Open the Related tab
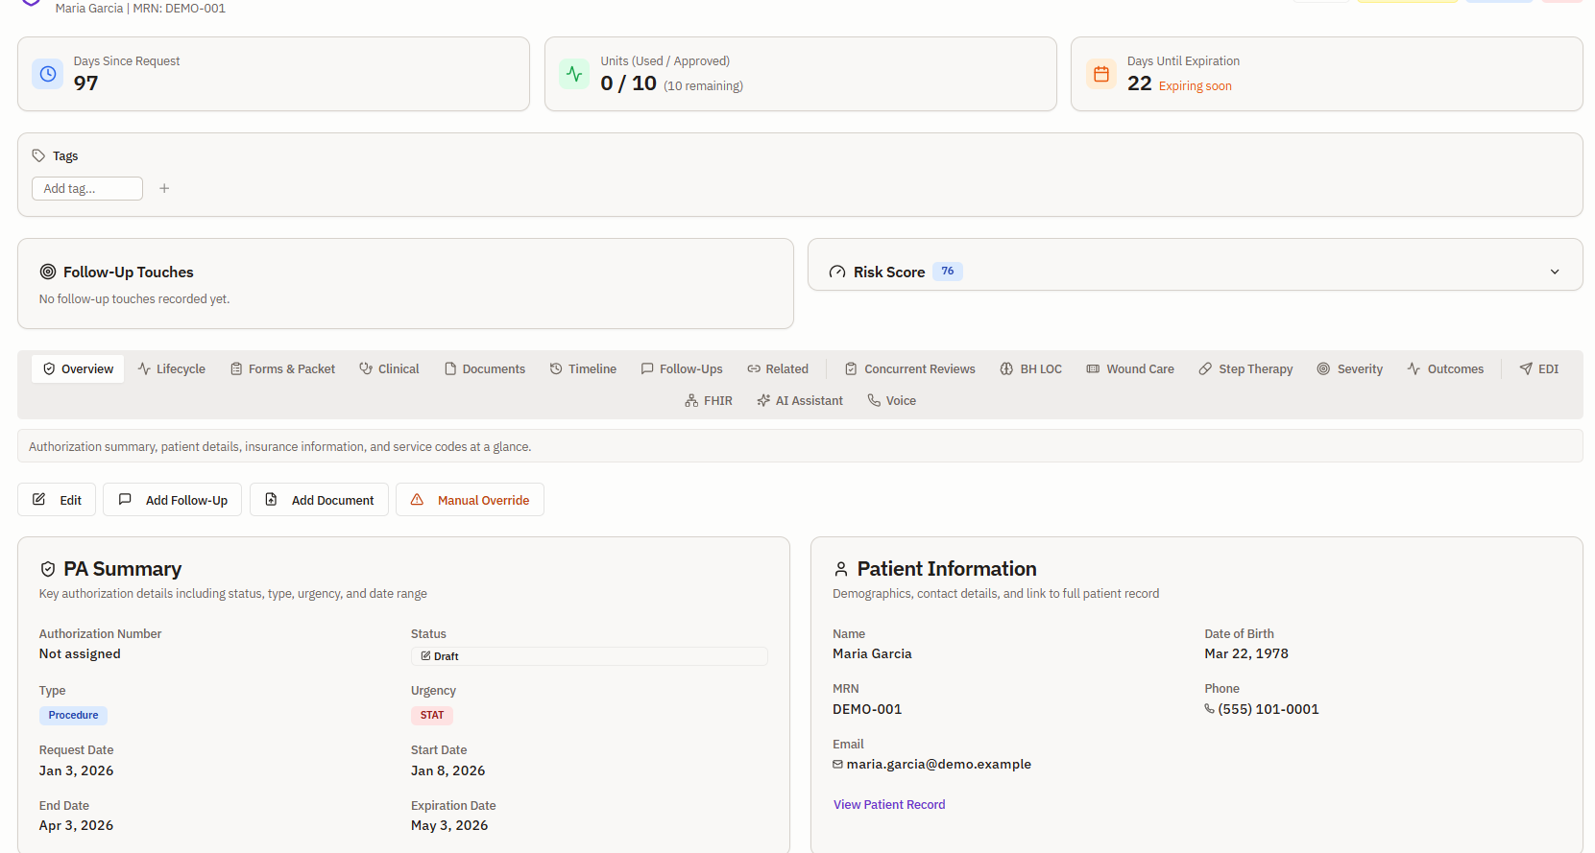The image size is (1595, 853). (x=778, y=368)
